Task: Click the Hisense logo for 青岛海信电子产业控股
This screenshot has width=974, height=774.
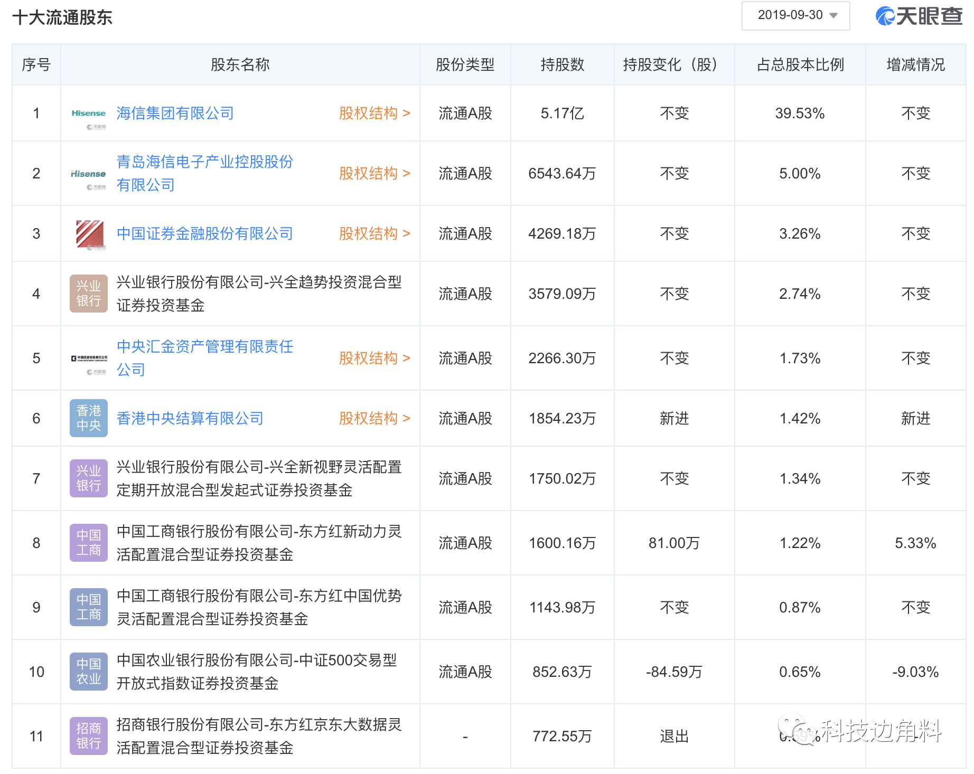Action: coord(89,174)
